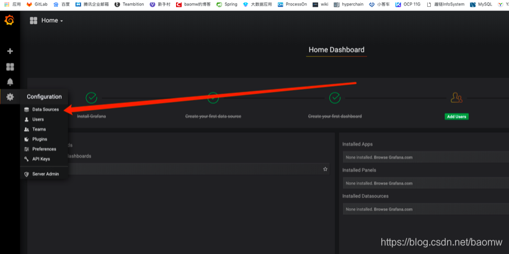Open the 小客车 bookmark
The height and width of the screenshot is (254, 509).
coord(379,4)
